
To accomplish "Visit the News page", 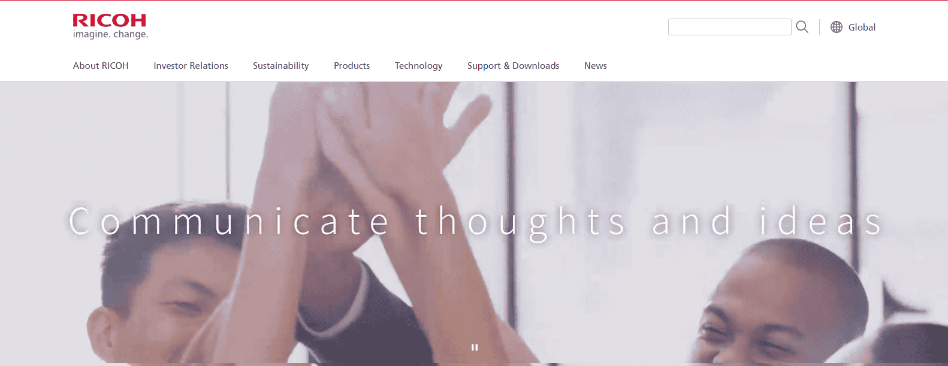I will point(596,66).
